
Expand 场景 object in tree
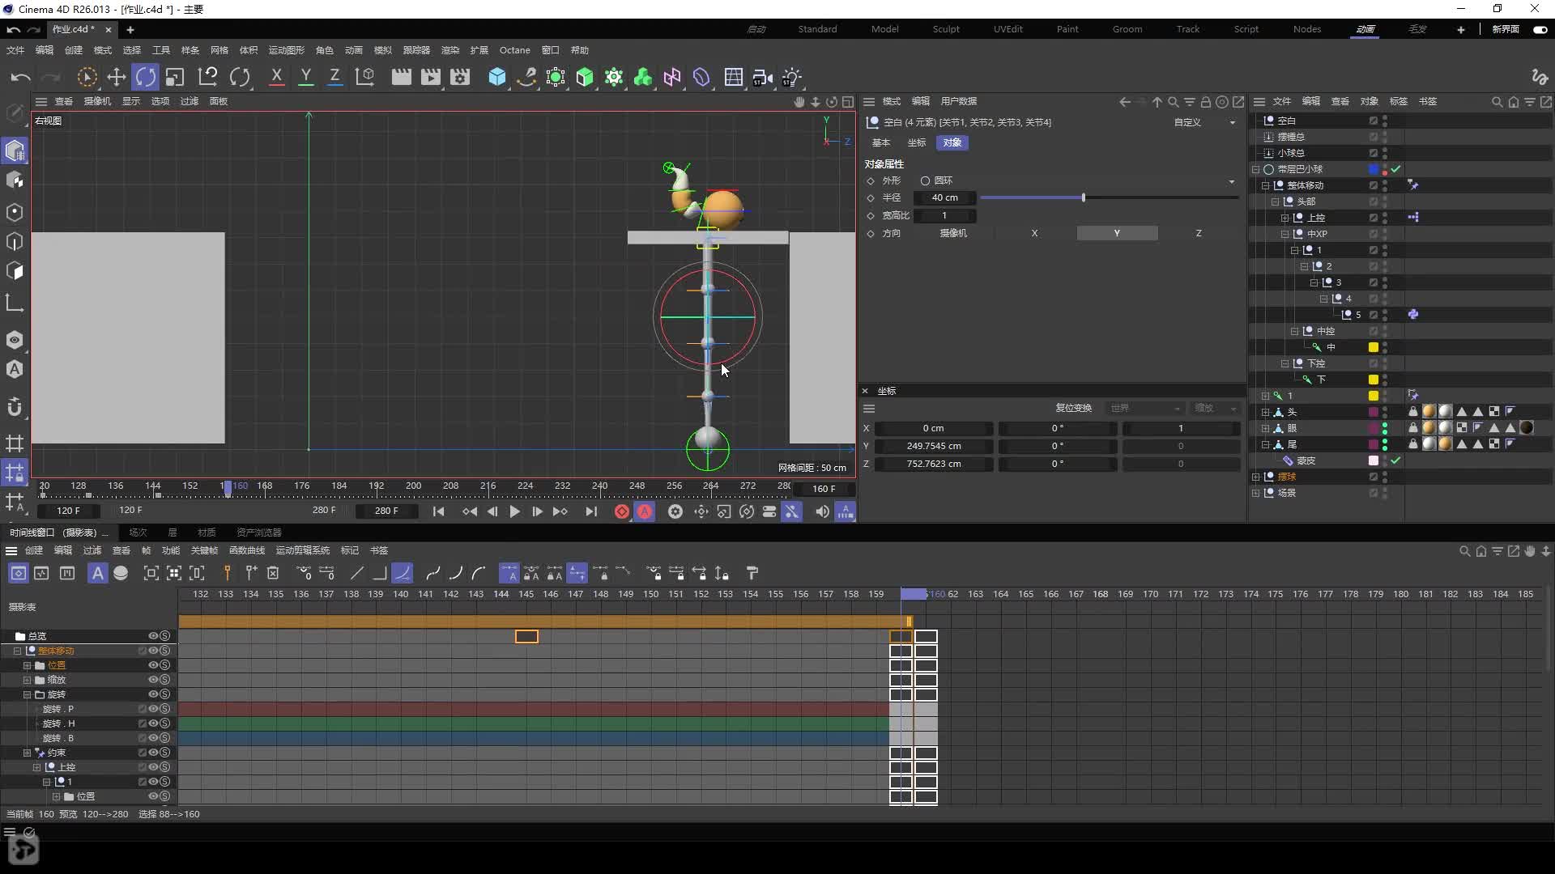[x=1256, y=493]
